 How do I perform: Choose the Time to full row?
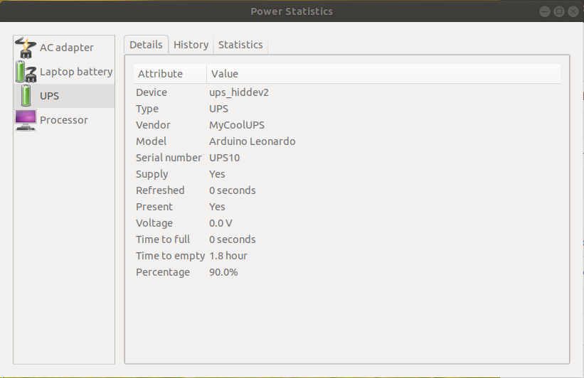click(232, 239)
